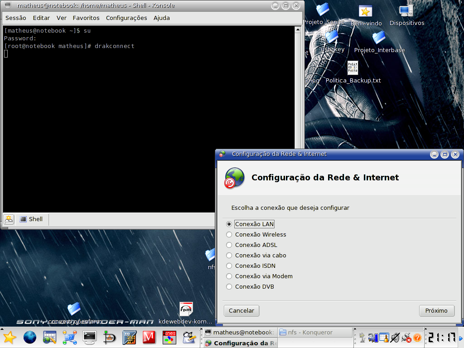Click the Konsole scrollbar up arrow
The height and width of the screenshot is (348, 464).
[298, 29]
